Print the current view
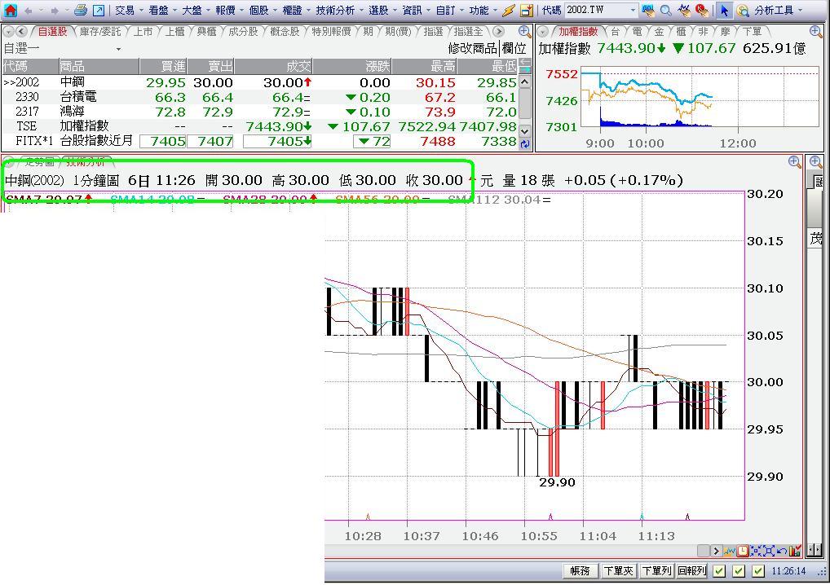Viewport: 830px width, 585px height. pos(81,10)
